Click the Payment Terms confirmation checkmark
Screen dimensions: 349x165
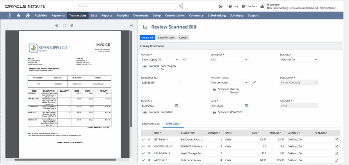[x=254, y=82]
